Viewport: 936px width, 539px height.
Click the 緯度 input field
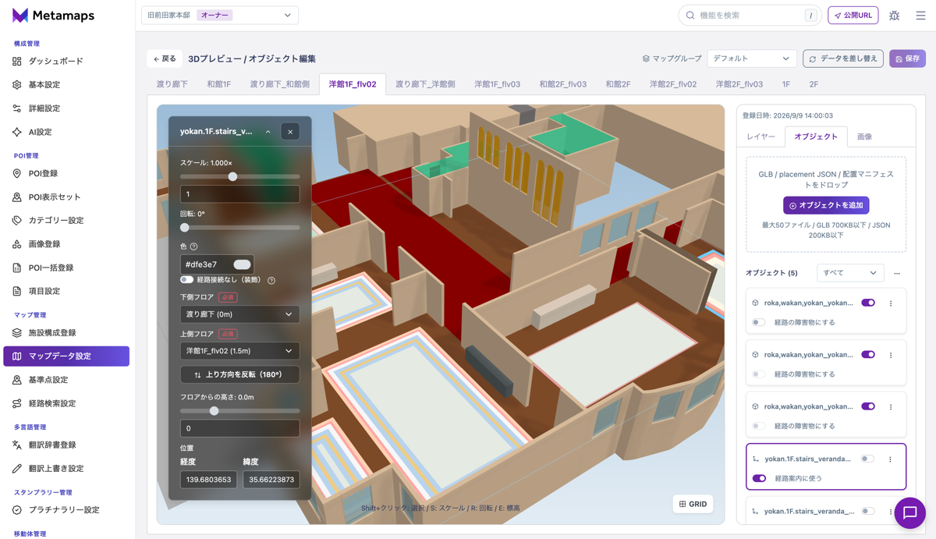271,480
